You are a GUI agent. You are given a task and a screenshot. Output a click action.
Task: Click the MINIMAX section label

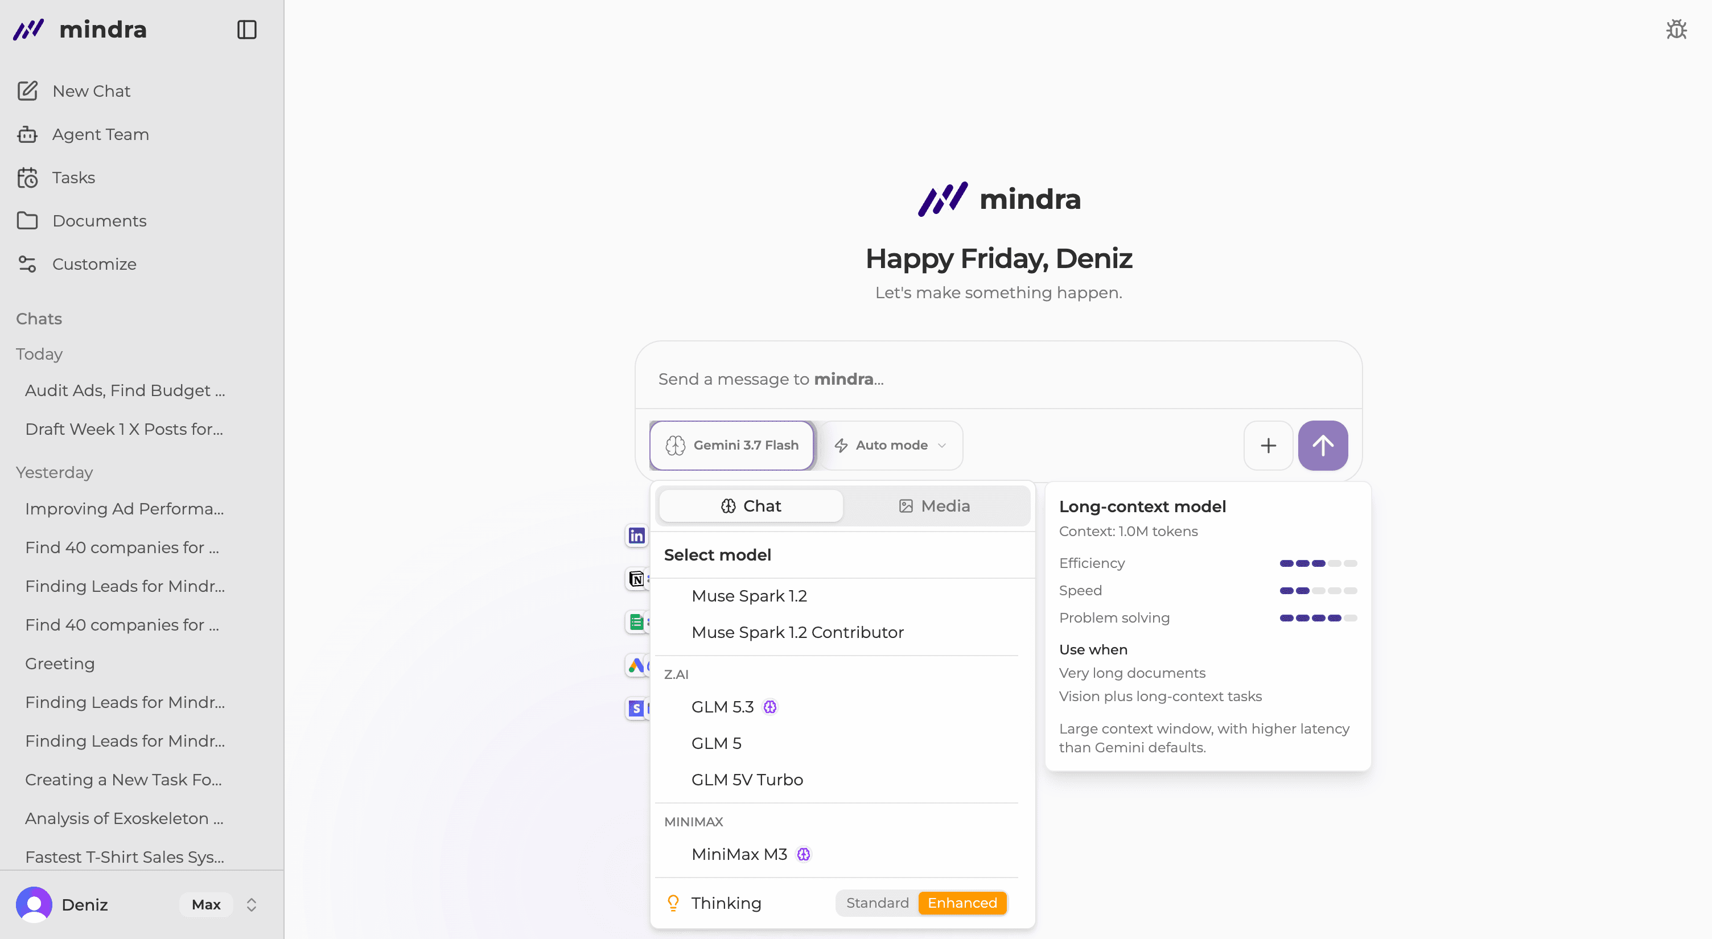(693, 822)
